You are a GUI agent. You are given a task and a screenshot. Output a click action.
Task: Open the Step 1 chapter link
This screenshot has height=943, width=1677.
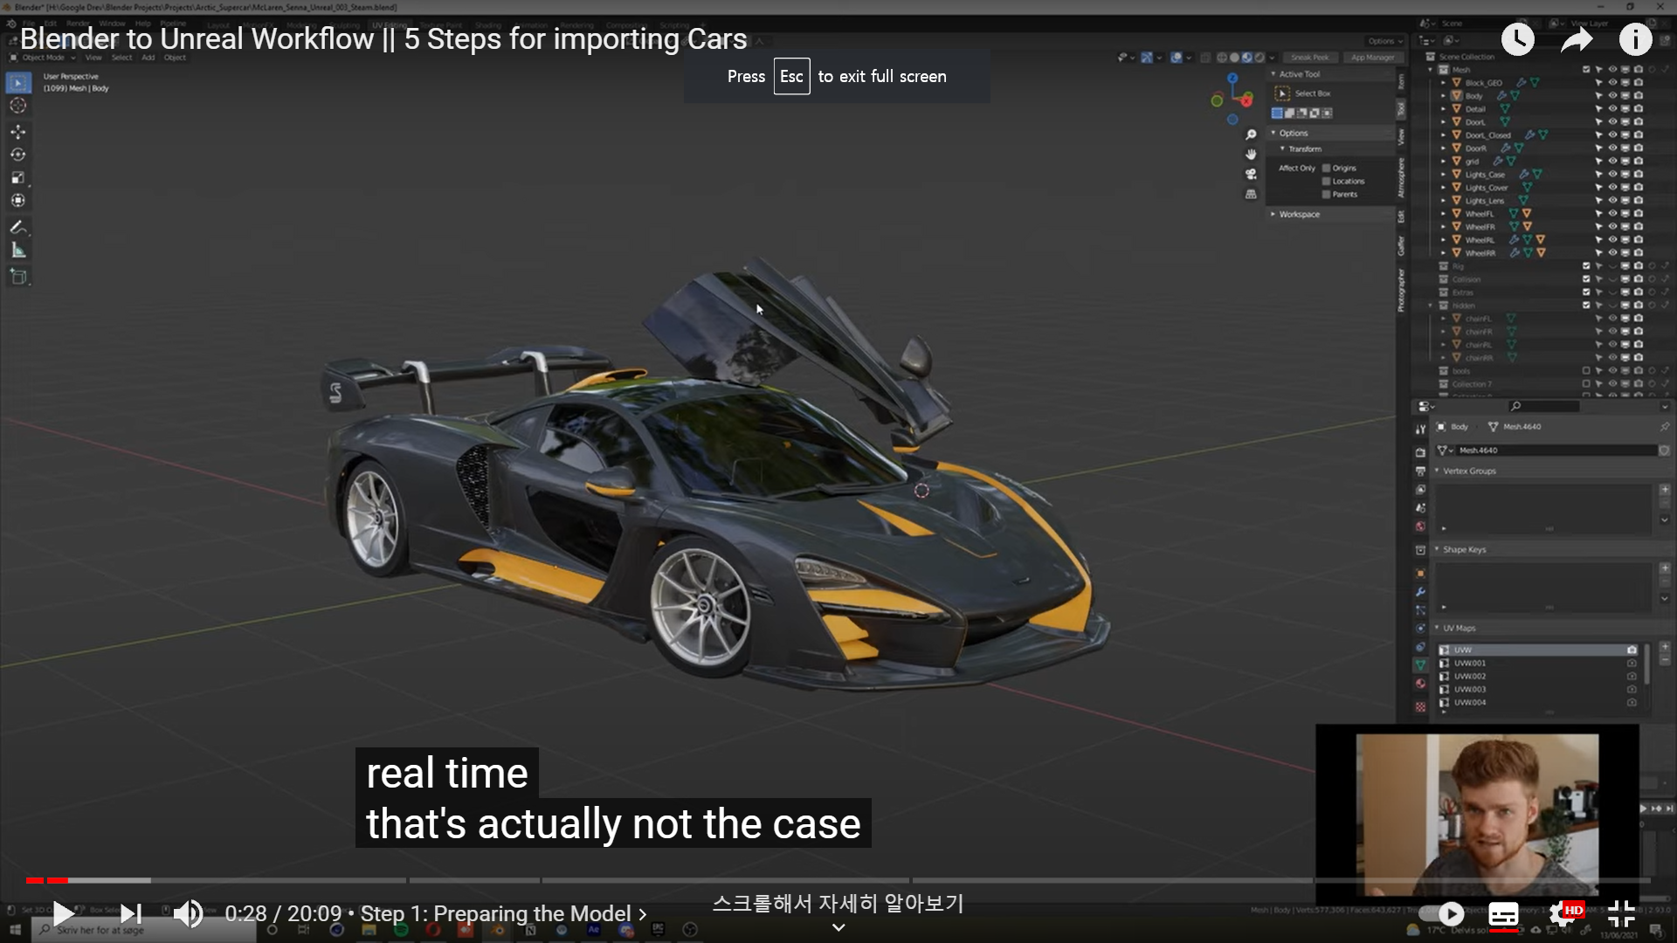tap(503, 913)
